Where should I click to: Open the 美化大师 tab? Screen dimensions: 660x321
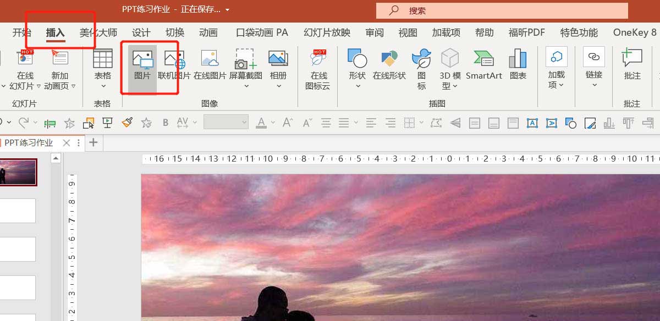point(98,32)
